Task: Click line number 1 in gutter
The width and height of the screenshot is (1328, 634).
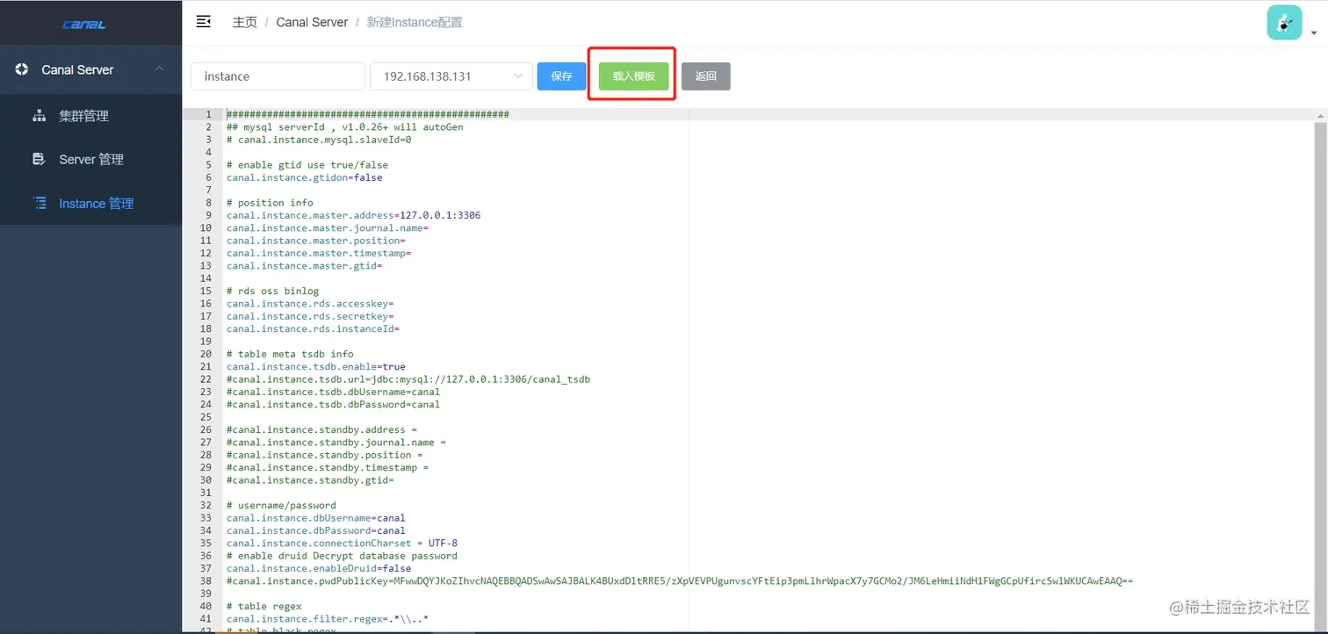Action: click(x=207, y=114)
